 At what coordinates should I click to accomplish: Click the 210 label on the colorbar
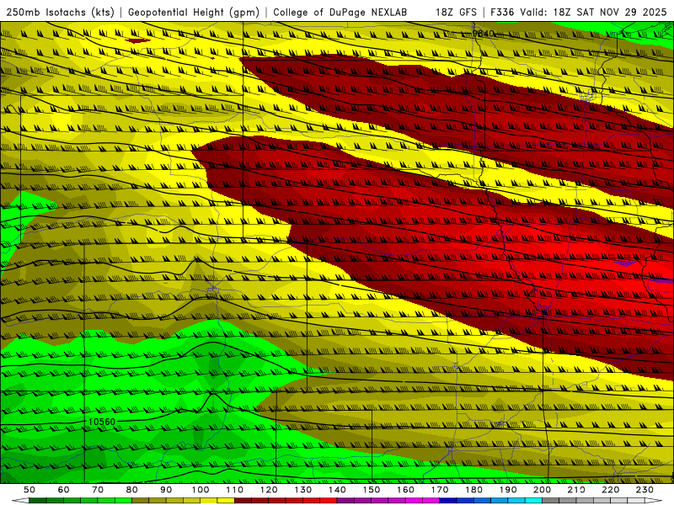(x=577, y=490)
